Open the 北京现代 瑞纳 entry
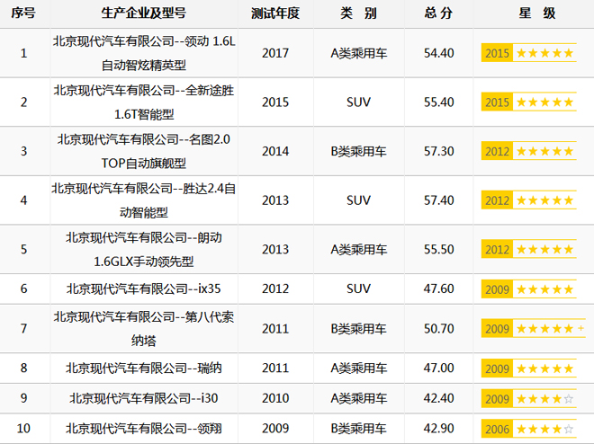The image size is (594, 444). 144,368
